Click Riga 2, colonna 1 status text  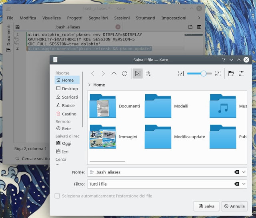tap(30, 149)
